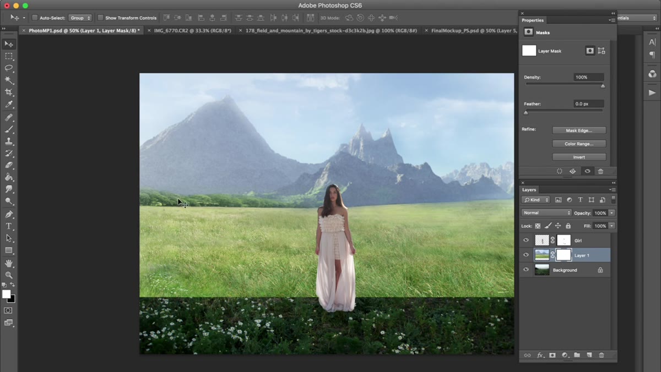Click the add vector mask icon
This screenshot has width=661, height=372.
602,51
